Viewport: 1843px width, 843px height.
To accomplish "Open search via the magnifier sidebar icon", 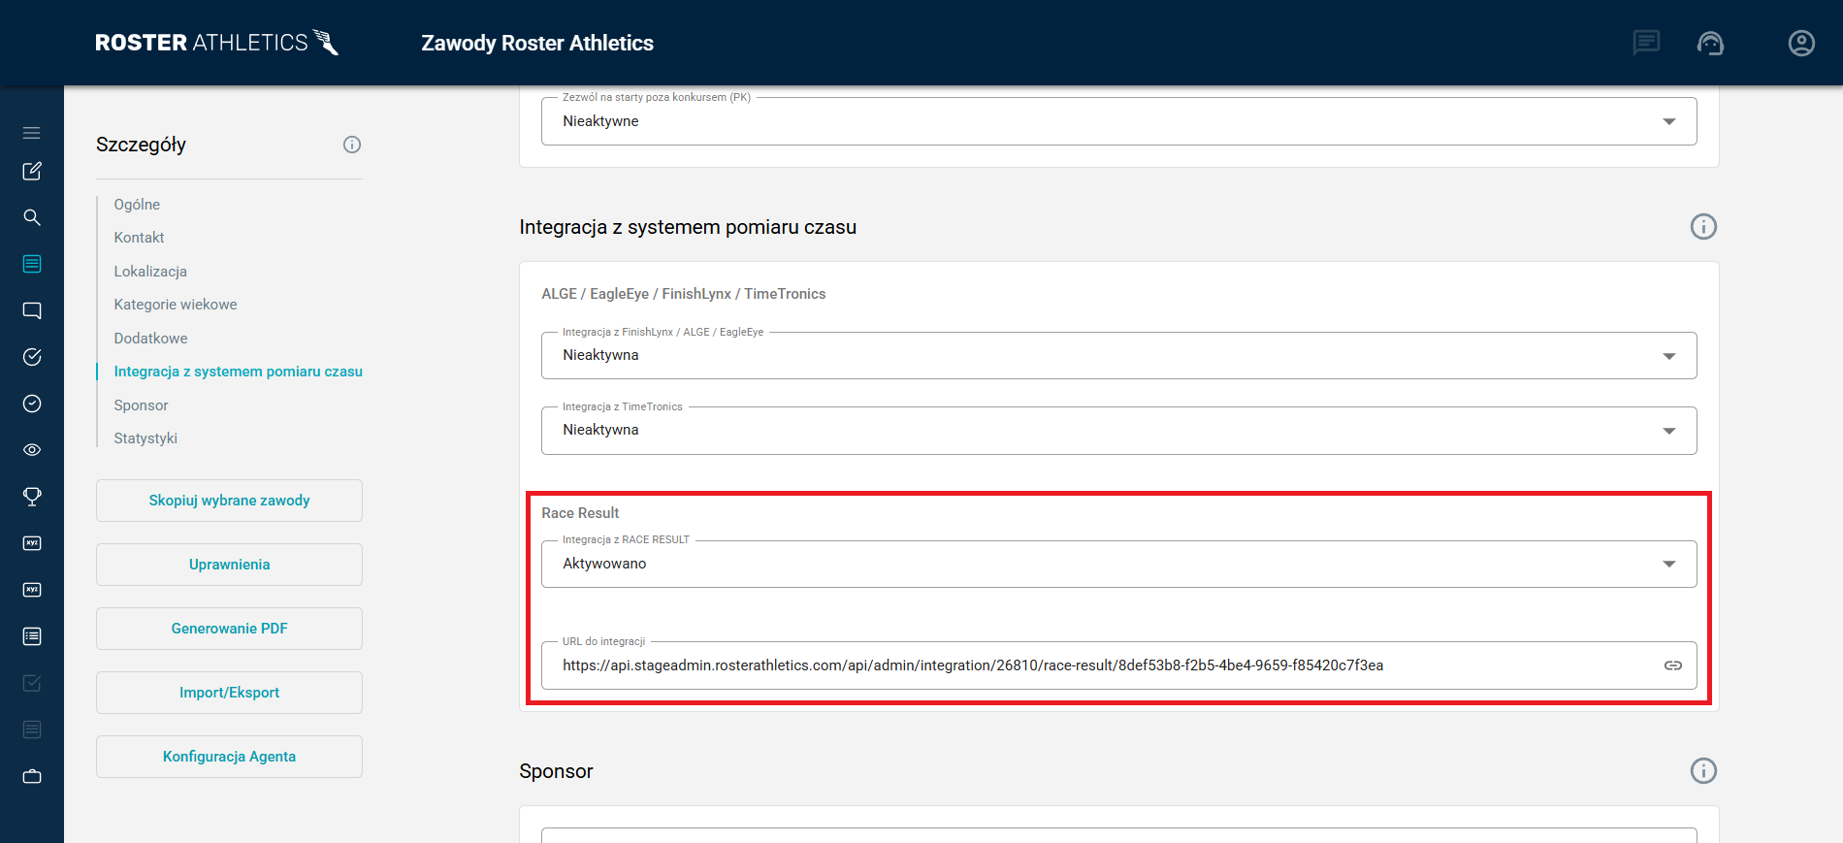I will point(32,217).
